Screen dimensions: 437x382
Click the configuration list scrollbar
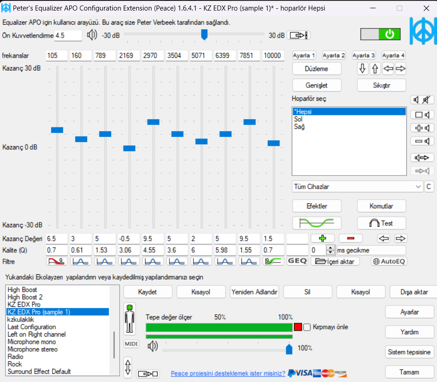(x=114, y=345)
